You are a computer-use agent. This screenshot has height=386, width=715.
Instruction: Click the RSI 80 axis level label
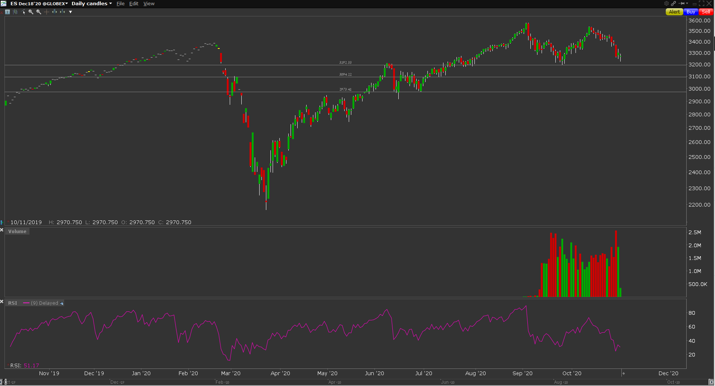(x=692, y=313)
